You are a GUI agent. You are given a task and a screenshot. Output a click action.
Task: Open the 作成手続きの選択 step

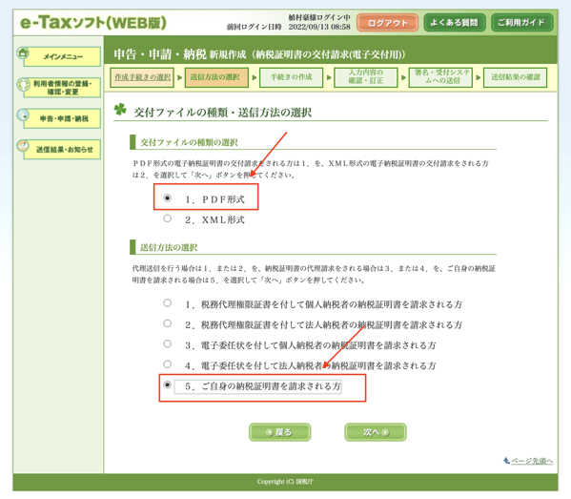[x=142, y=77]
